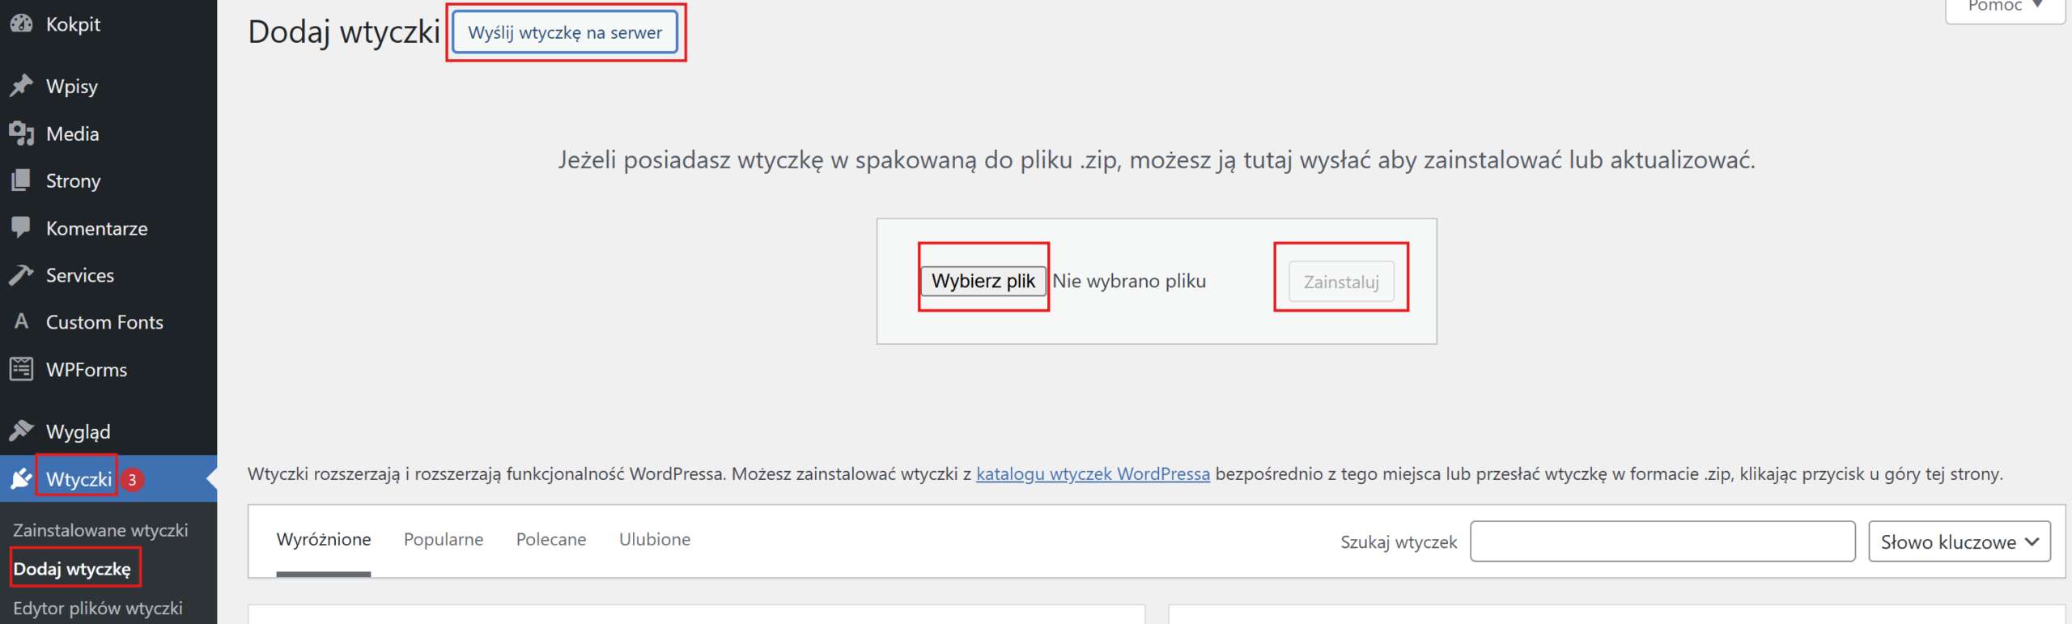
Task: Open WPForms using its form icon
Action: tap(21, 369)
